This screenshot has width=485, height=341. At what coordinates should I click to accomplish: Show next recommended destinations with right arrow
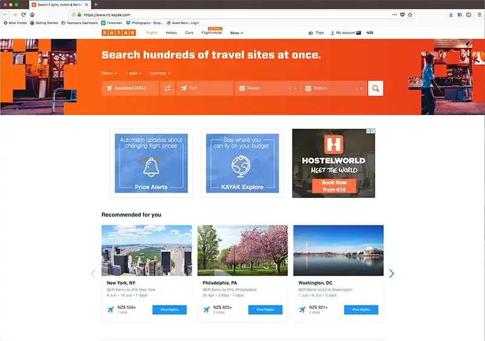pos(392,274)
